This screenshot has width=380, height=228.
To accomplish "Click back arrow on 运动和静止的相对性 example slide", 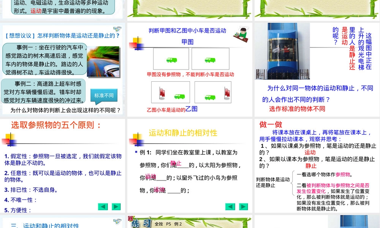I will tap(230, 207).
